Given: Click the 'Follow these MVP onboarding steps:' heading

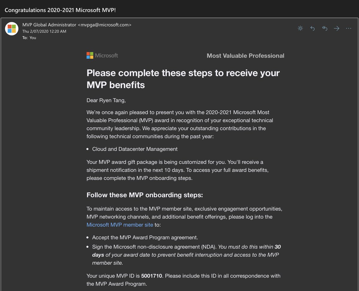Looking at the screenshot, I should 145,195.
